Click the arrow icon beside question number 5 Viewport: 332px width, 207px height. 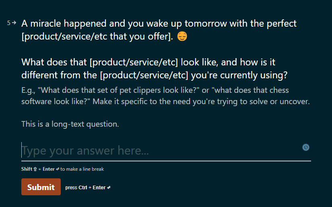tap(14, 23)
